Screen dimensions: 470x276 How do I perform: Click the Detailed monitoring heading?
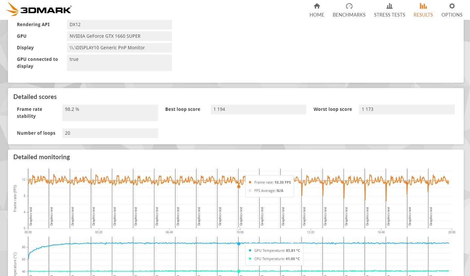click(x=42, y=157)
